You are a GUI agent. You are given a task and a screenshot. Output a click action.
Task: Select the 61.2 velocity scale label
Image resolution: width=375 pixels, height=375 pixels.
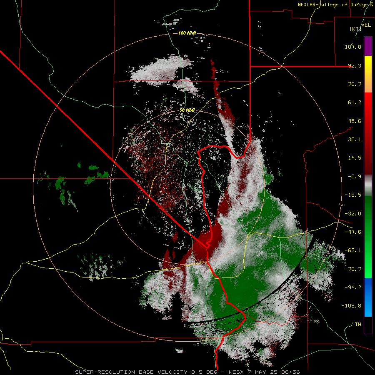355,102
